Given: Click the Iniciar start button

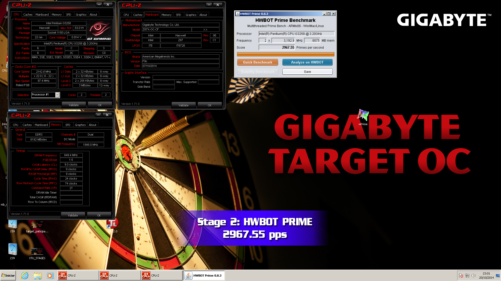Looking at the screenshot, I should pos(8,276).
